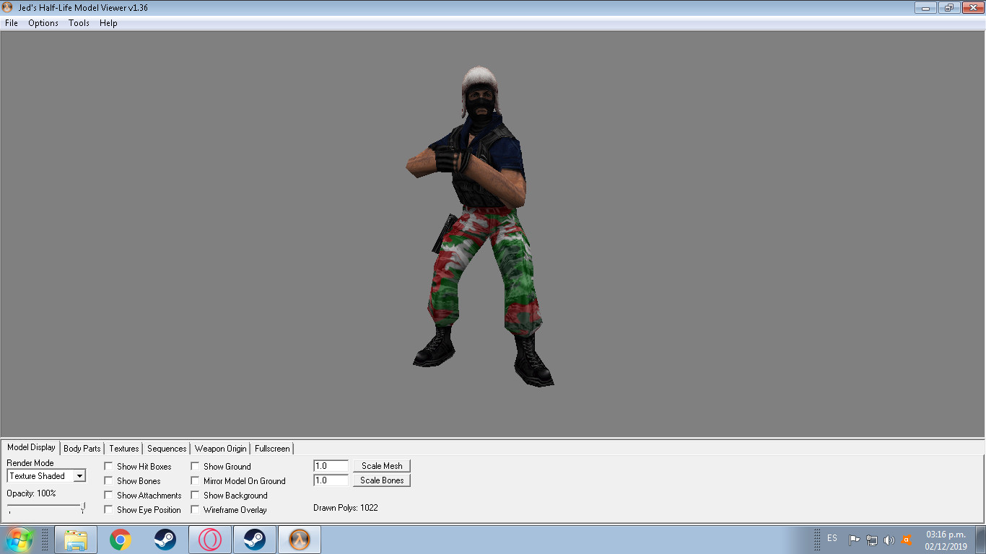
Task: Open volume speaker tray icon
Action: click(x=889, y=540)
